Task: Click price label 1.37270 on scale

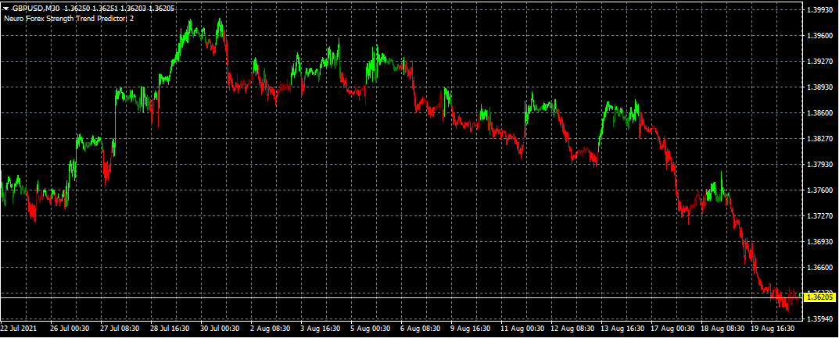Action: (819, 216)
